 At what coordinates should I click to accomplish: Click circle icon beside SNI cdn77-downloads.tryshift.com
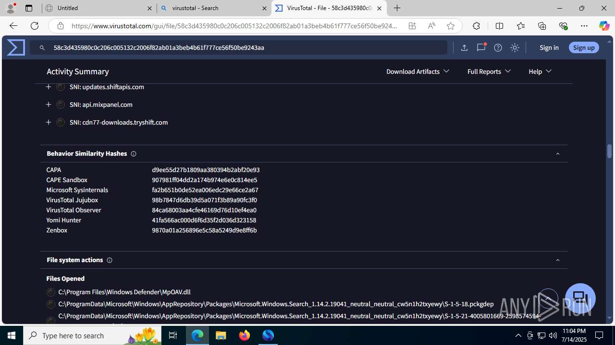pyautogui.click(x=61, y=122)
